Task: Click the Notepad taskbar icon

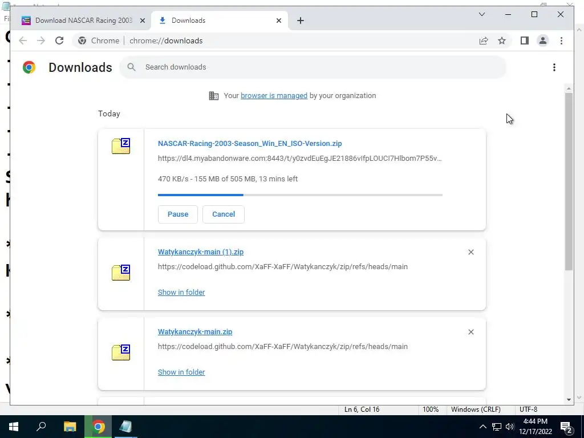Action: point(126,427)
